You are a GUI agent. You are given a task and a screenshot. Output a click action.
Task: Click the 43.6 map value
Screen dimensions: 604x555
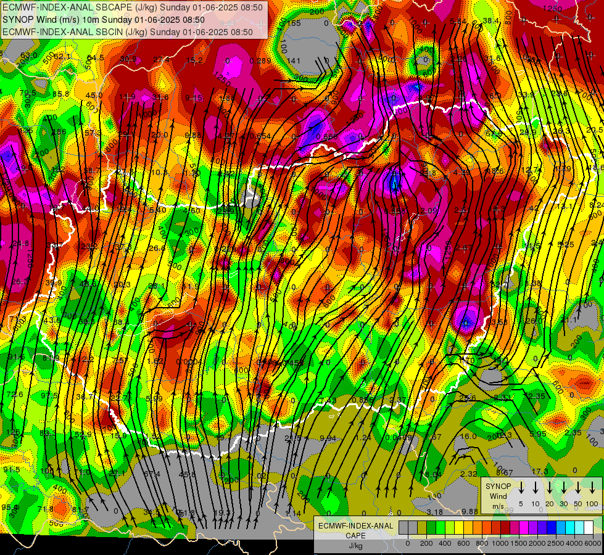52,320
